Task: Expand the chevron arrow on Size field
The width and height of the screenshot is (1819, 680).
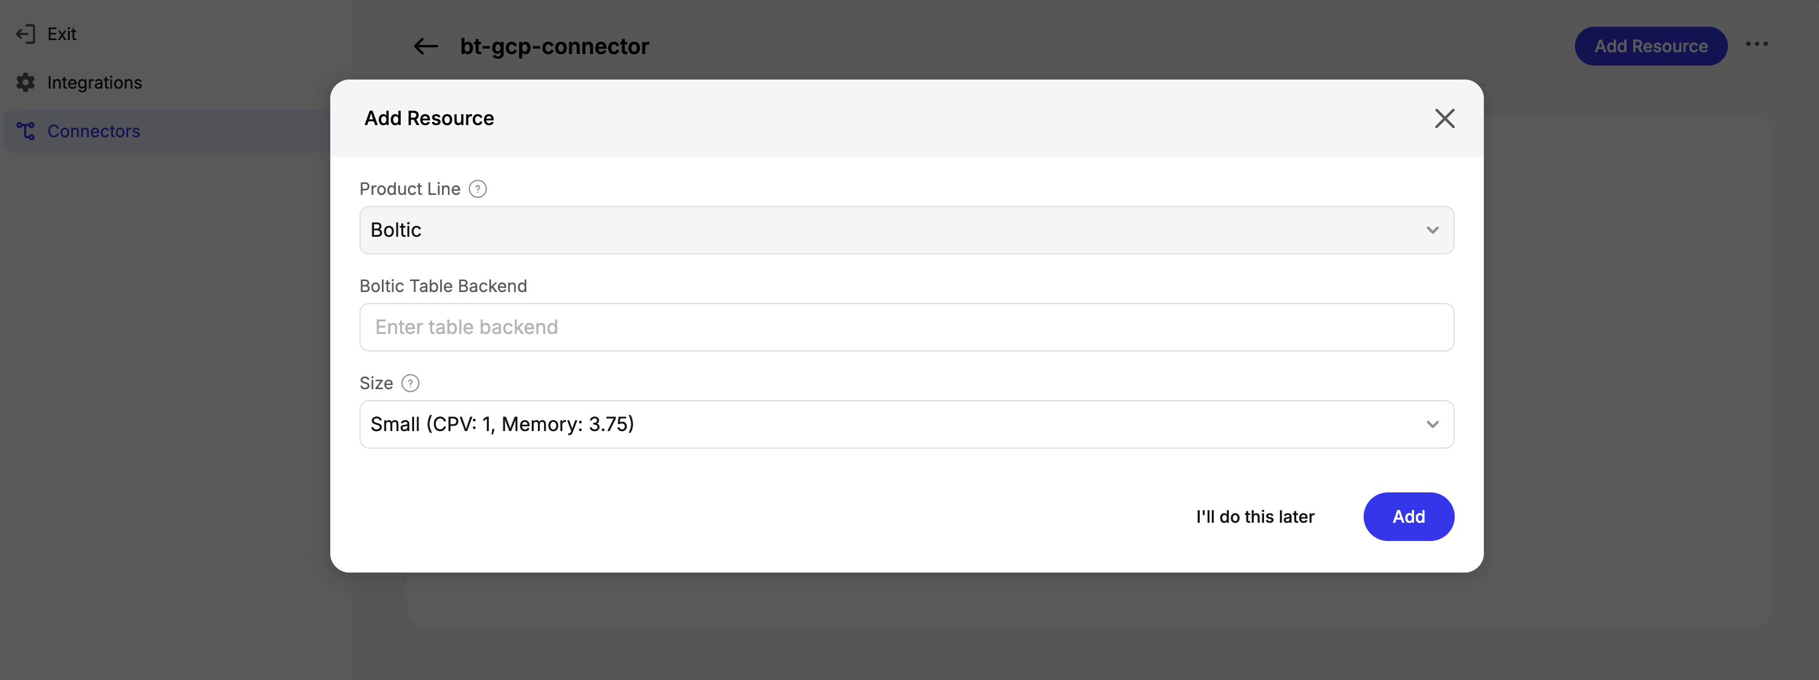Action: coord(1432,424)
